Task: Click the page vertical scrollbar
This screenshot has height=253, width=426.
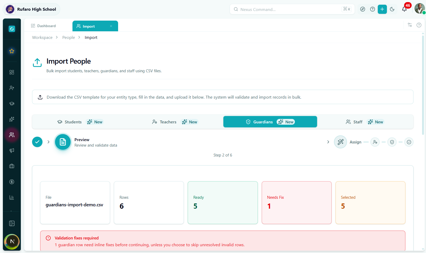Action: pyautogui.click(x=423, y=85)
